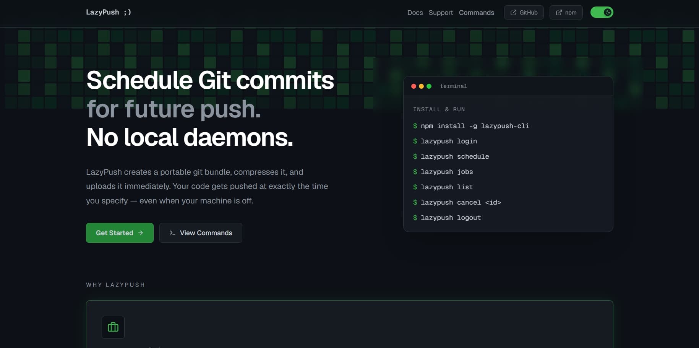Click the 'lazypush jobs' command line
This screenshot has width=699, height=348.
(x=443, y=172)
